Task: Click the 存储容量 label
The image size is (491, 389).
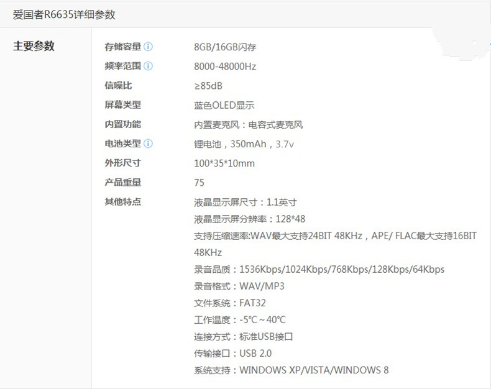Action: [x=123, y=47]
